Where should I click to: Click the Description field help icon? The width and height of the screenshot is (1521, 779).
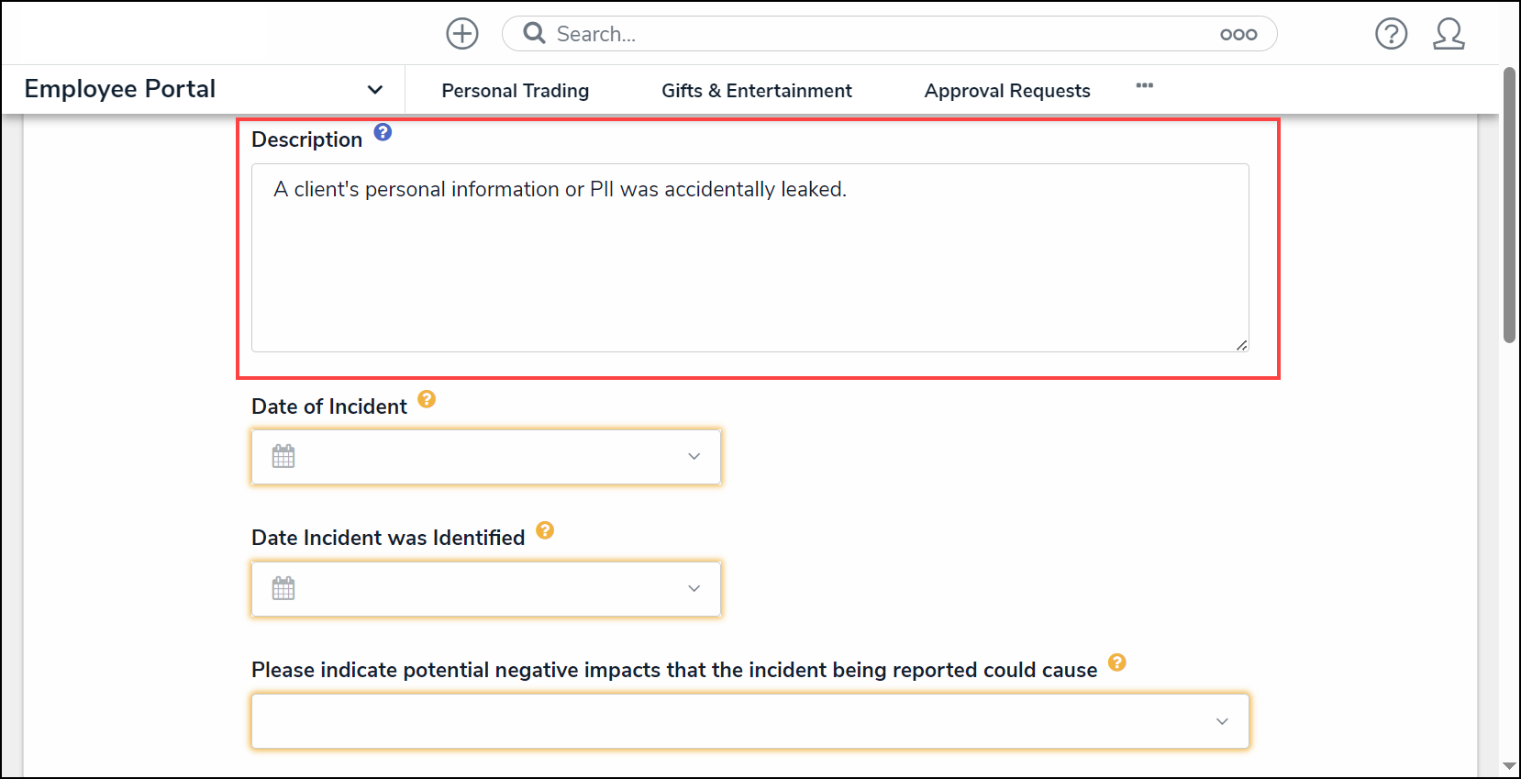[x=383, y=132]
